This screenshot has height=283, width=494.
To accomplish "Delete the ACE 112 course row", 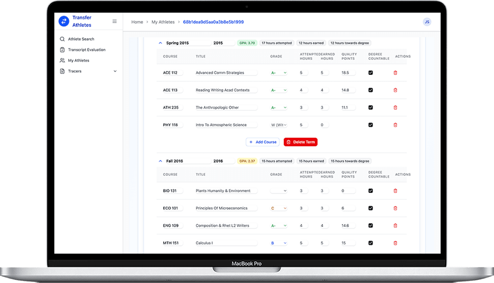I will click(395, 73).
